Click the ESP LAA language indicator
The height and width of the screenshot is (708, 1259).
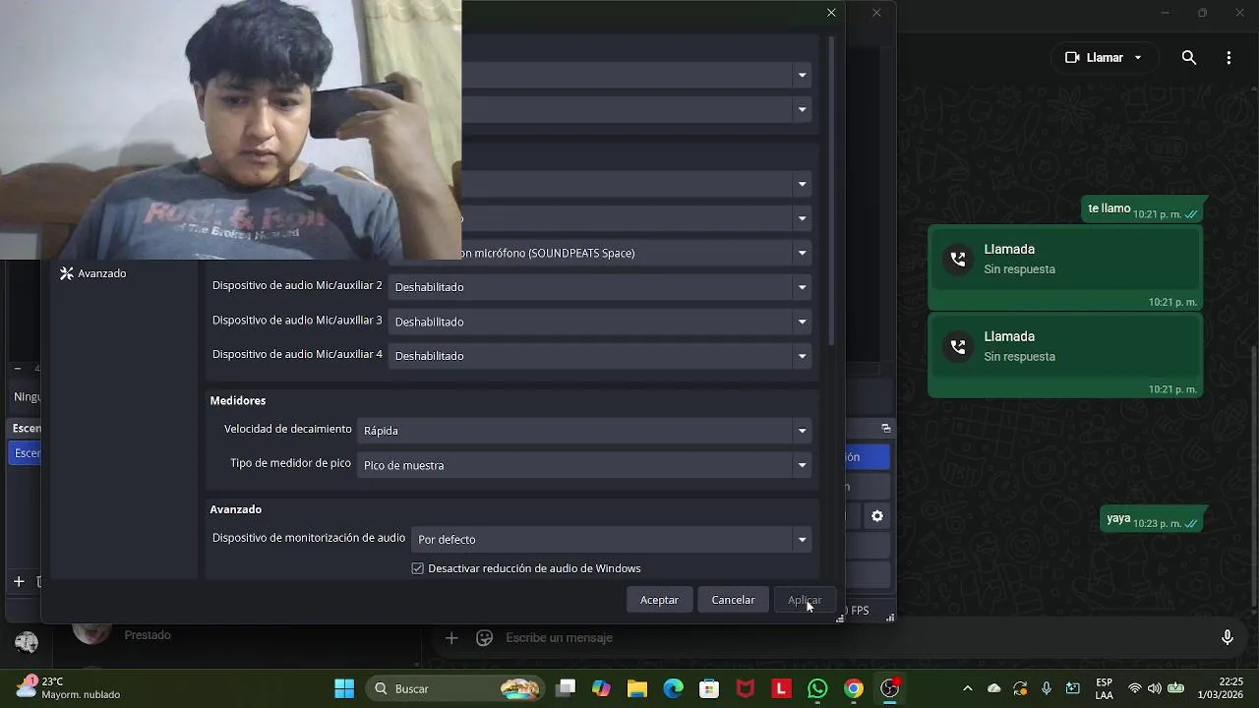click(x=1105, y=688)
